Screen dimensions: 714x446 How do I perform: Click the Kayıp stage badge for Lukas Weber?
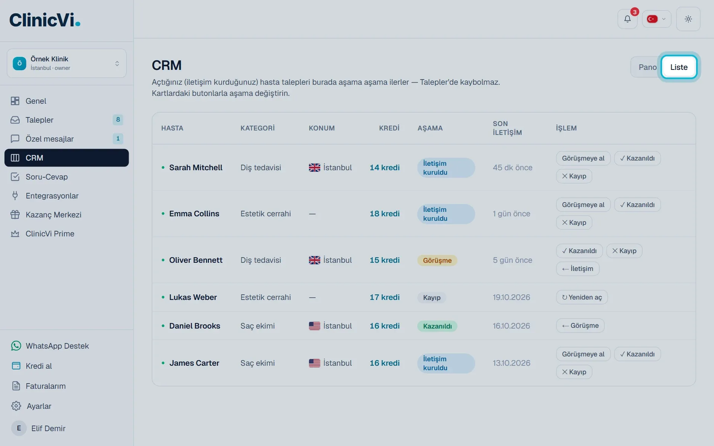(431, 298)
